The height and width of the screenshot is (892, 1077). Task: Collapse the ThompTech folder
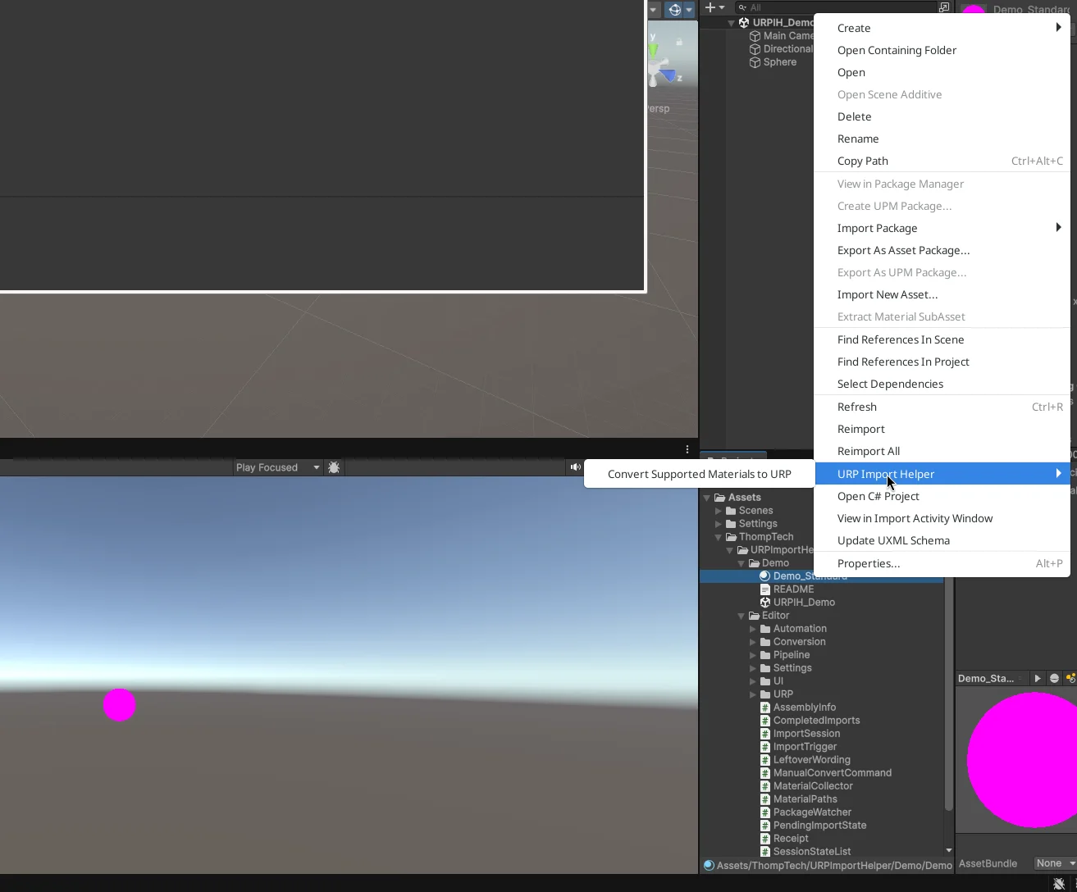click(x=719, y=537)
